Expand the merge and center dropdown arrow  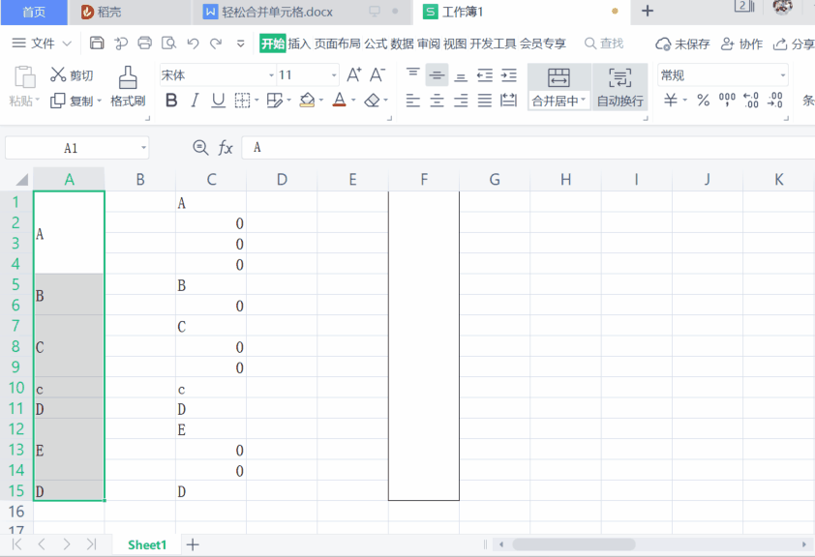[584, 101]
